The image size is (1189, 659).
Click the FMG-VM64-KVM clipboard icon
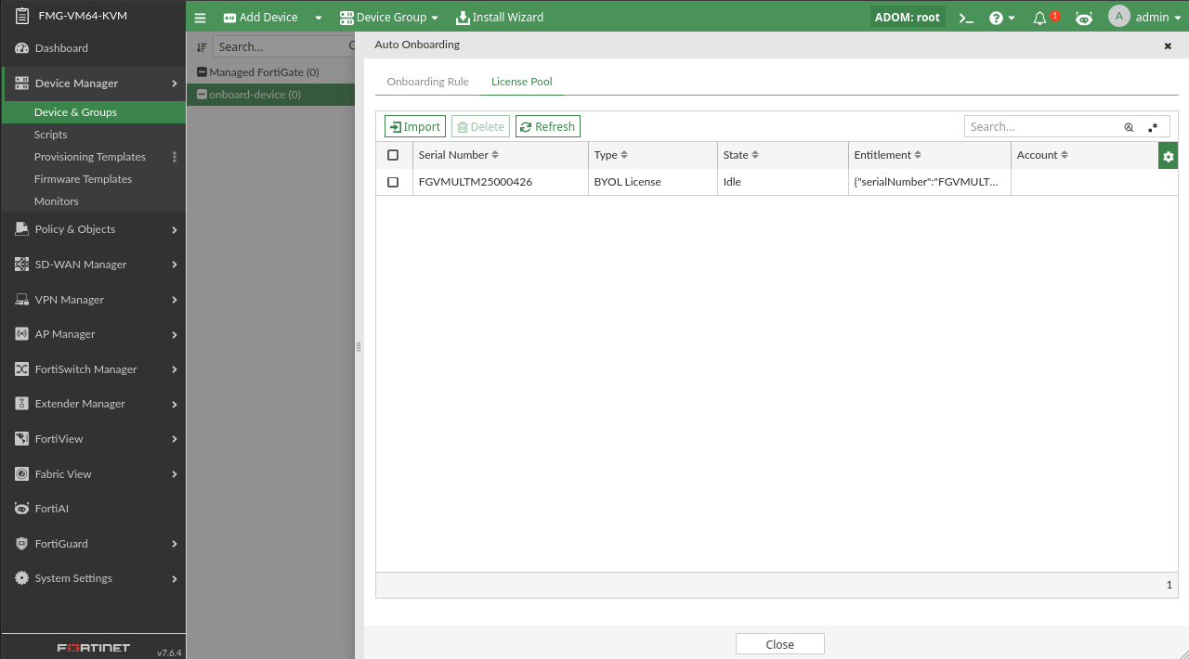(x=22, y=16)
